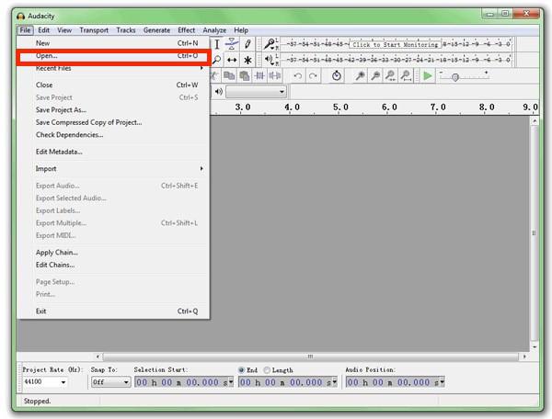Adjust the playback speed slider knob

[x=454, y=77]
